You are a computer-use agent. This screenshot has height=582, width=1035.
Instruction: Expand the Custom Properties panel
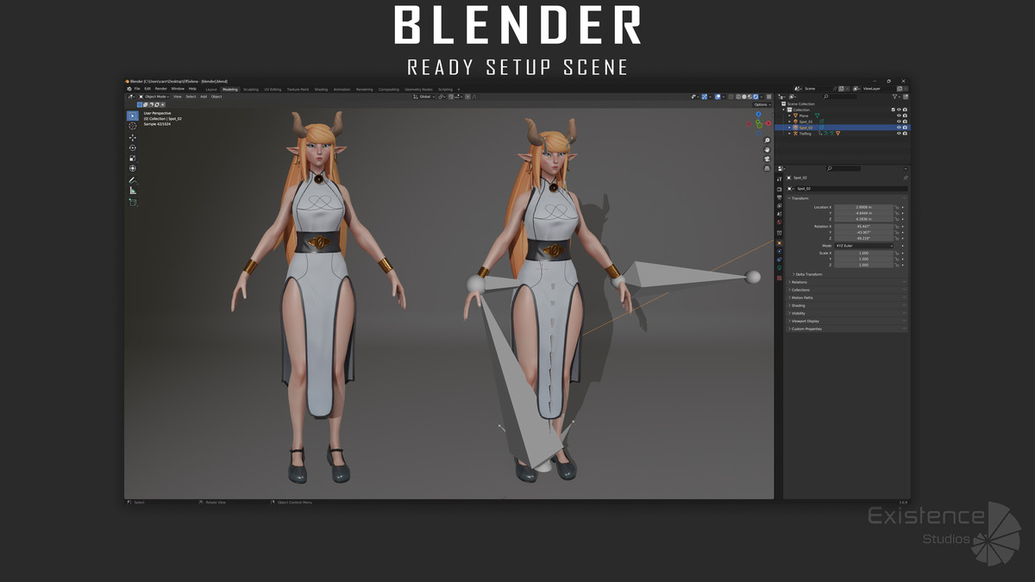806,329
